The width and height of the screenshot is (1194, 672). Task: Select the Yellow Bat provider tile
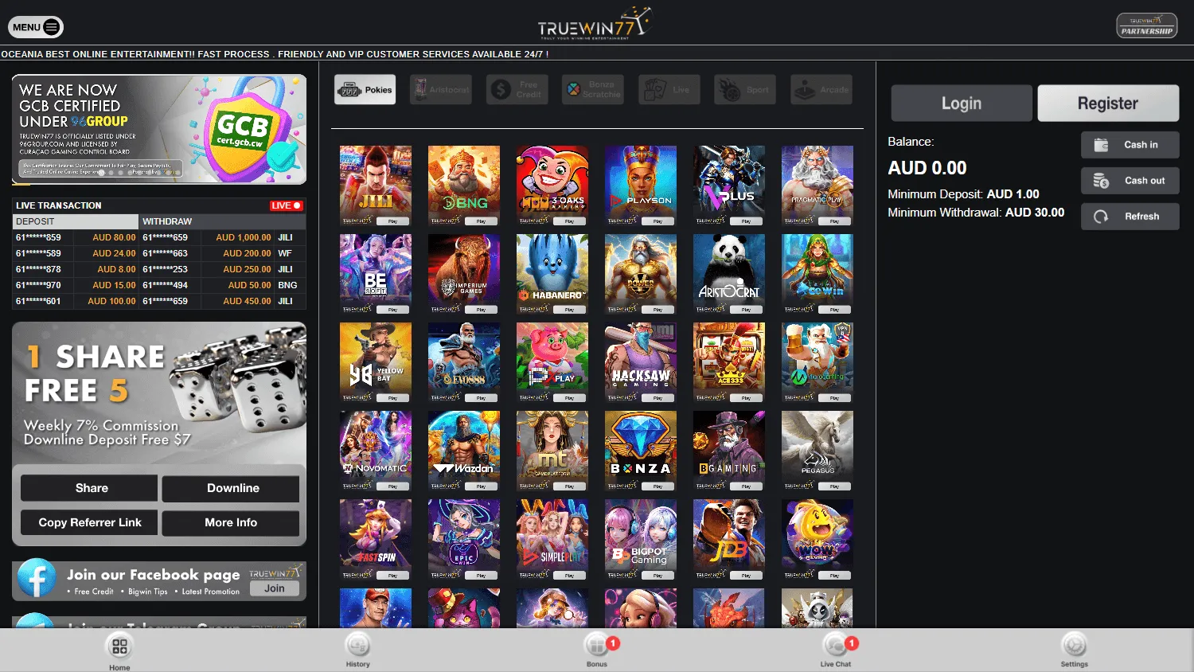pos(376,362)
